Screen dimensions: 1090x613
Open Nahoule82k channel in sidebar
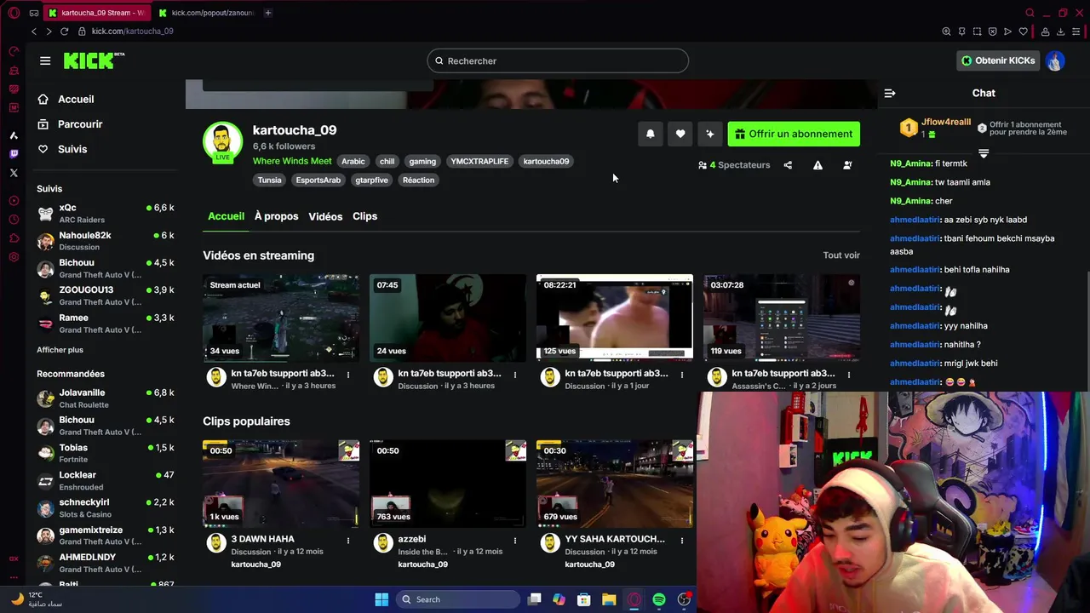click(x=106, y=241)
